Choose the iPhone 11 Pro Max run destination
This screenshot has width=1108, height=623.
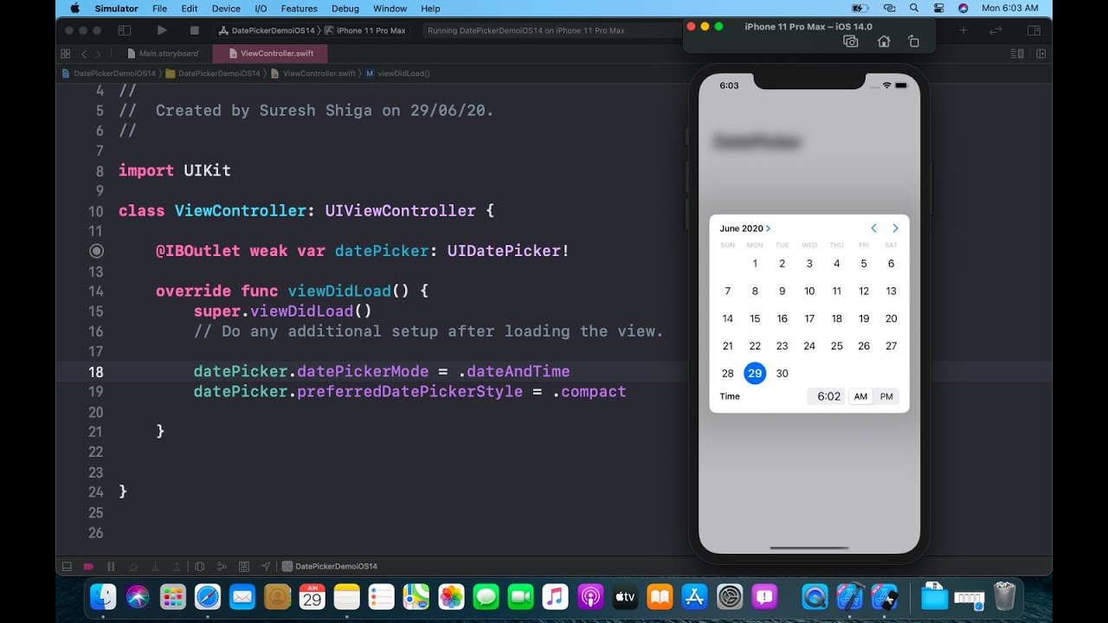click(364, 30)
